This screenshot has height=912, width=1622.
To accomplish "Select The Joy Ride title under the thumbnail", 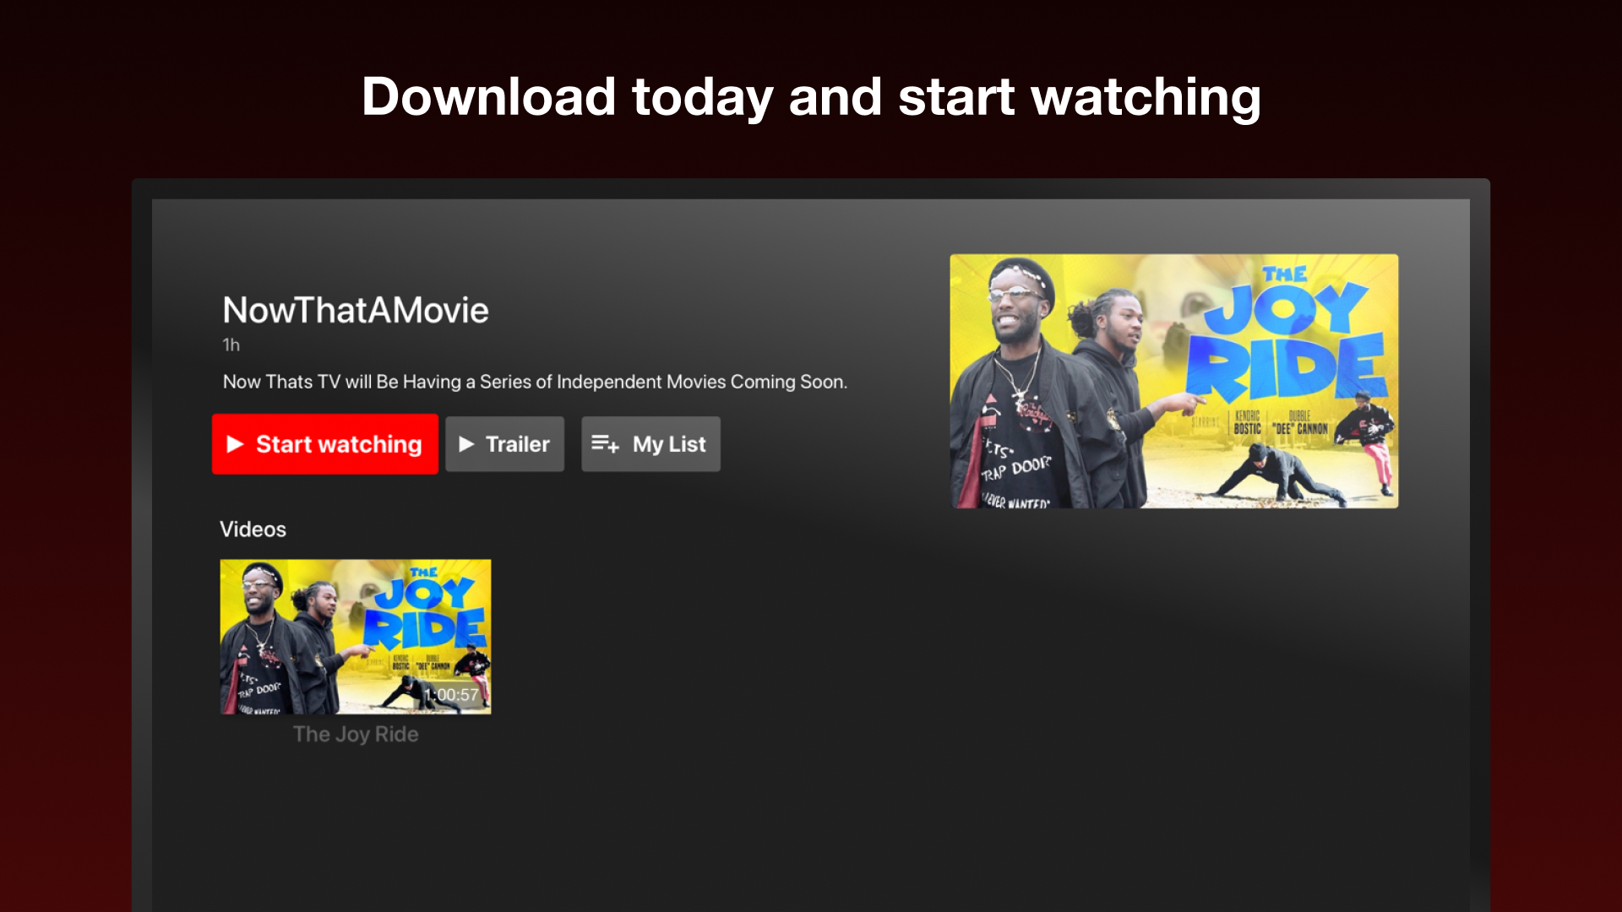I will pos(356,735).
